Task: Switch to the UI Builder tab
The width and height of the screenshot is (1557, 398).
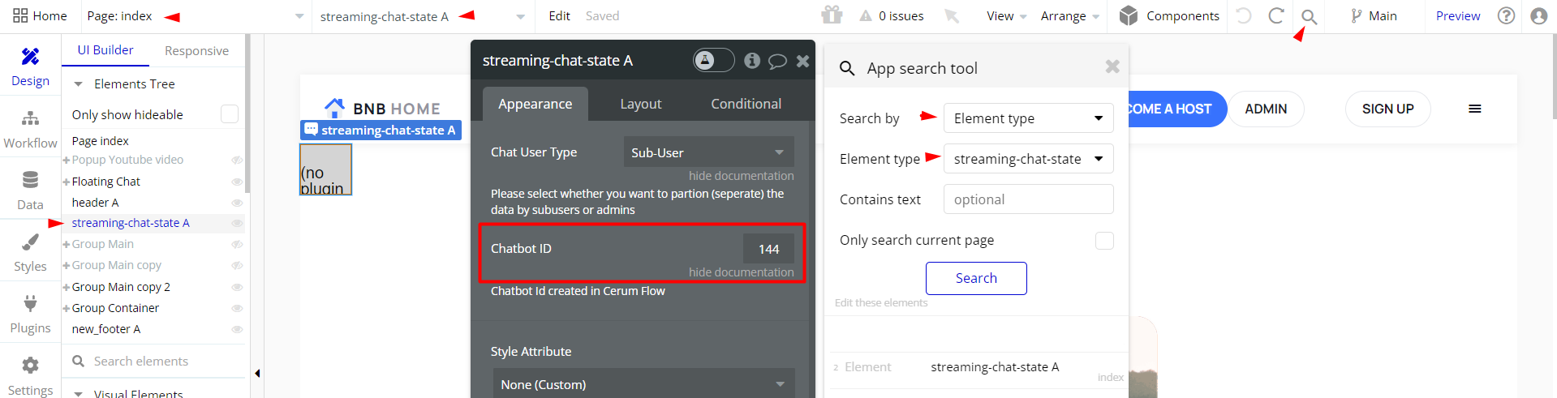Action: tap(105, 50)
